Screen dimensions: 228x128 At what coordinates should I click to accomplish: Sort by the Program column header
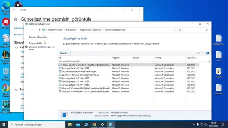coord(121,58)
